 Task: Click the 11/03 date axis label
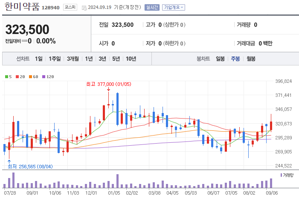coord(73,193)
